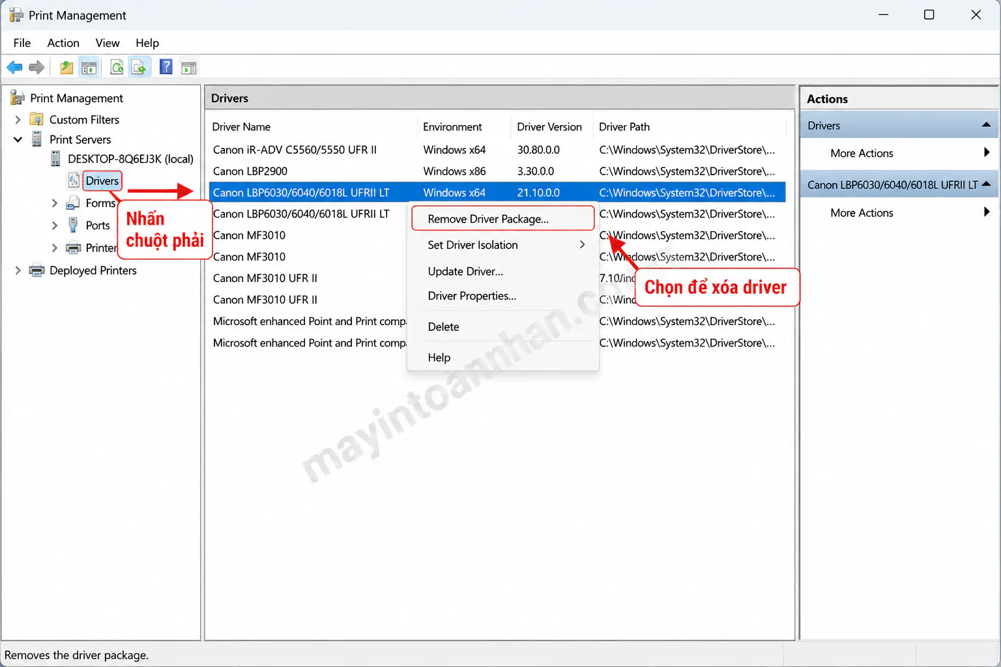
Task: Choose Update Driver from context menu
Action: pyautogui.click(x=503, y=271)
